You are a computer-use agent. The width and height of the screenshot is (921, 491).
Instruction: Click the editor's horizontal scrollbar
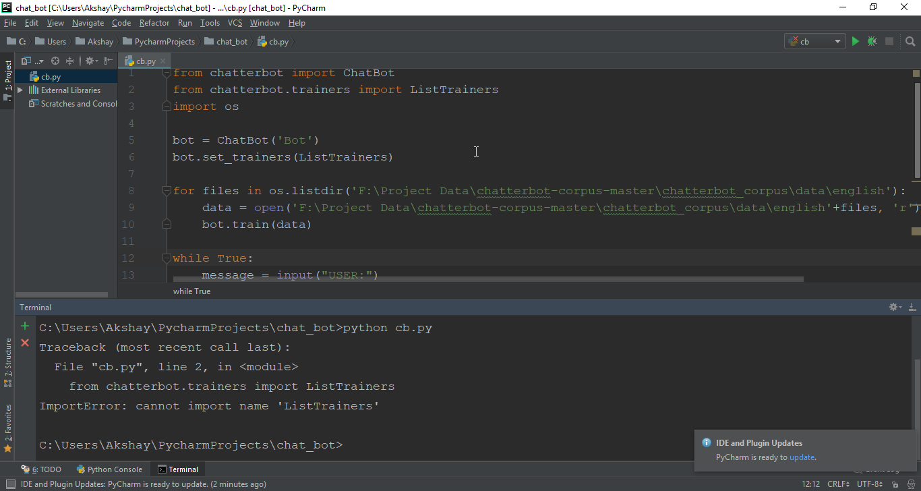(472, 279)
